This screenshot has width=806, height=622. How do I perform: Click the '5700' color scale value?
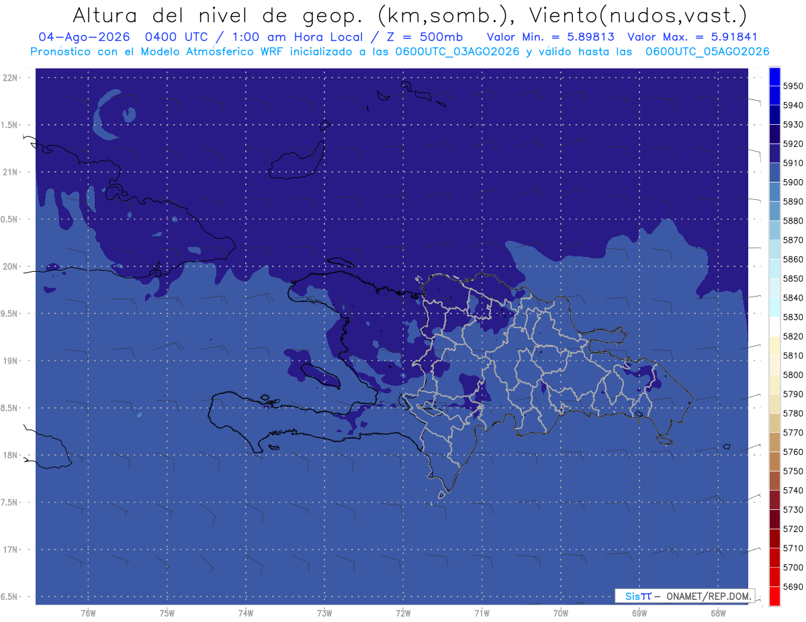tap(793, 568)
